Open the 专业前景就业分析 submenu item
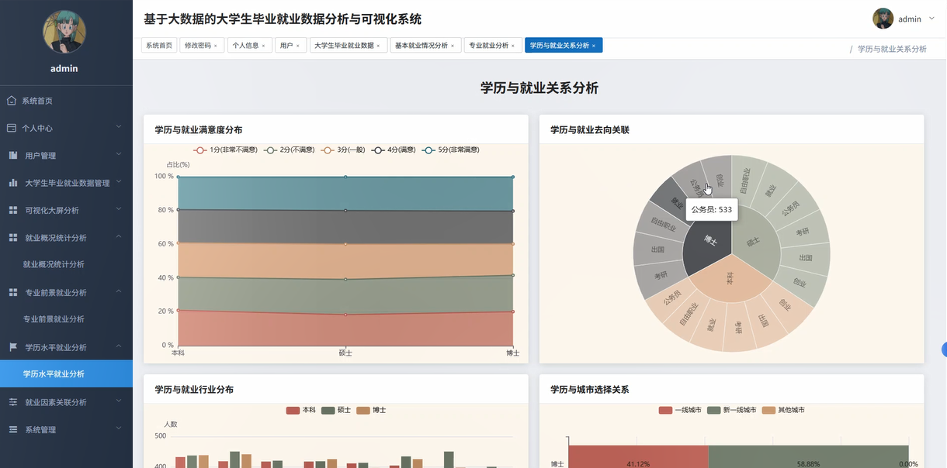Viewport: 947px width, 468px height. (x=66, y=319)
